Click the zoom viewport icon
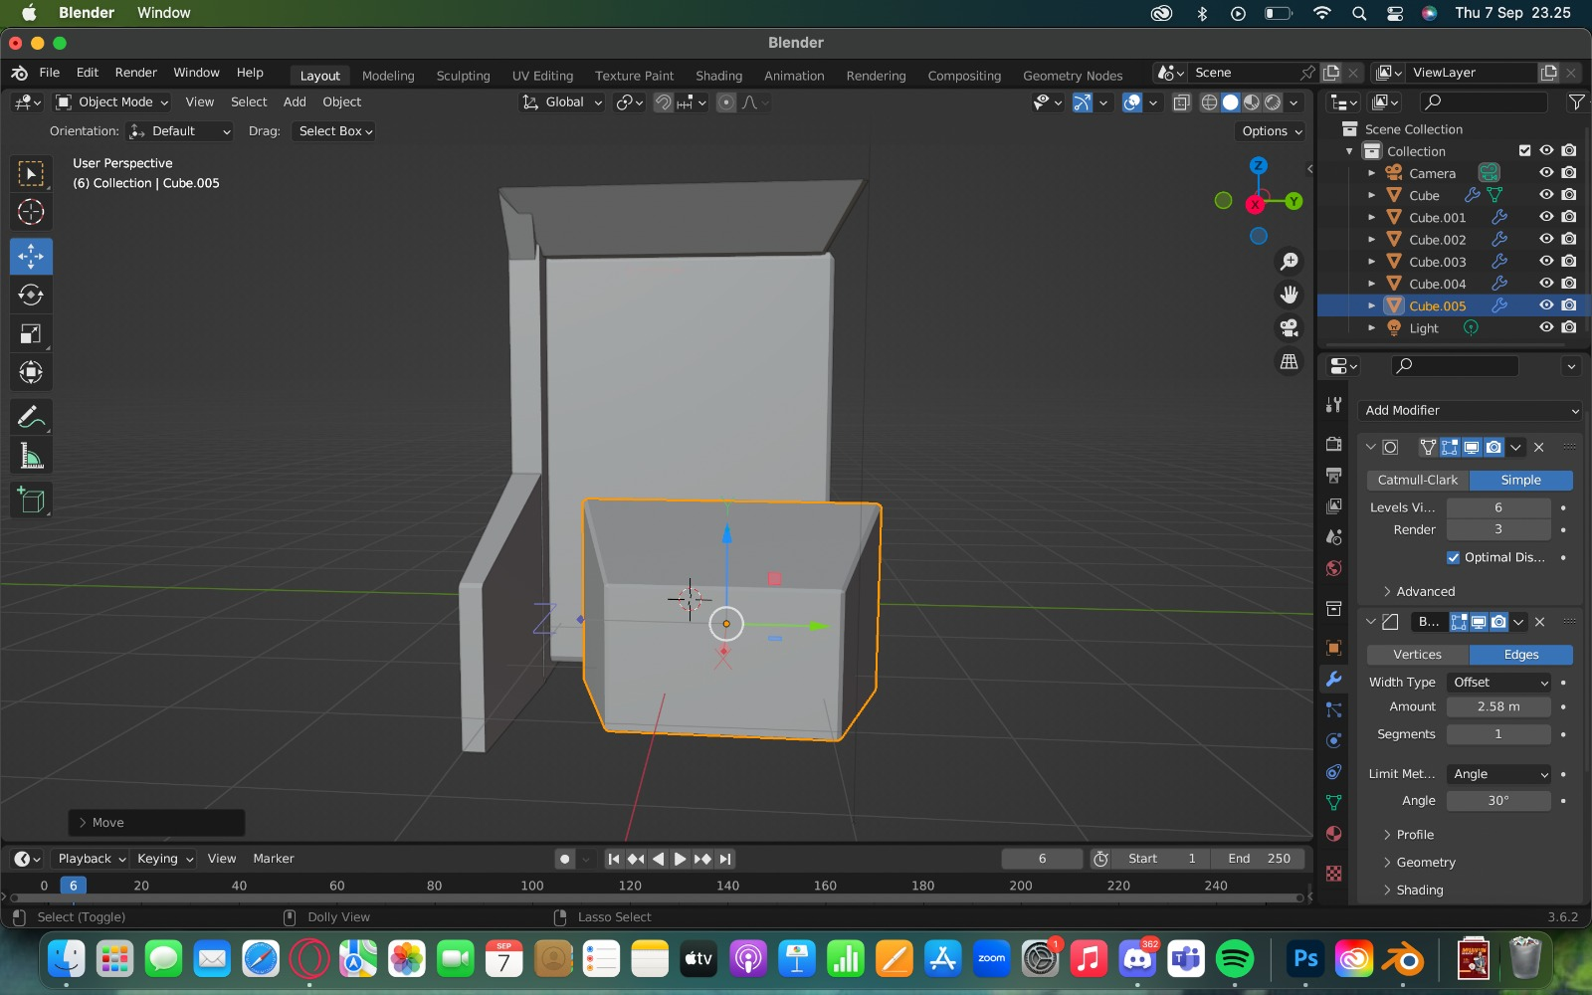Viewport: 1592px width, 995px height. 1290,262
